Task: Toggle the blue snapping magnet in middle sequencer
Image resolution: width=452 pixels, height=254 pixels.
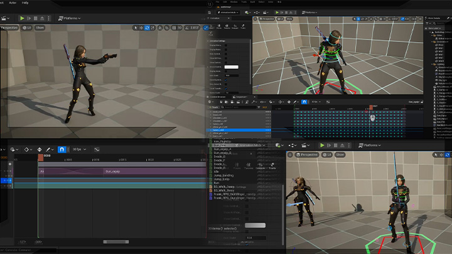Action: click(x=304, y=102)
